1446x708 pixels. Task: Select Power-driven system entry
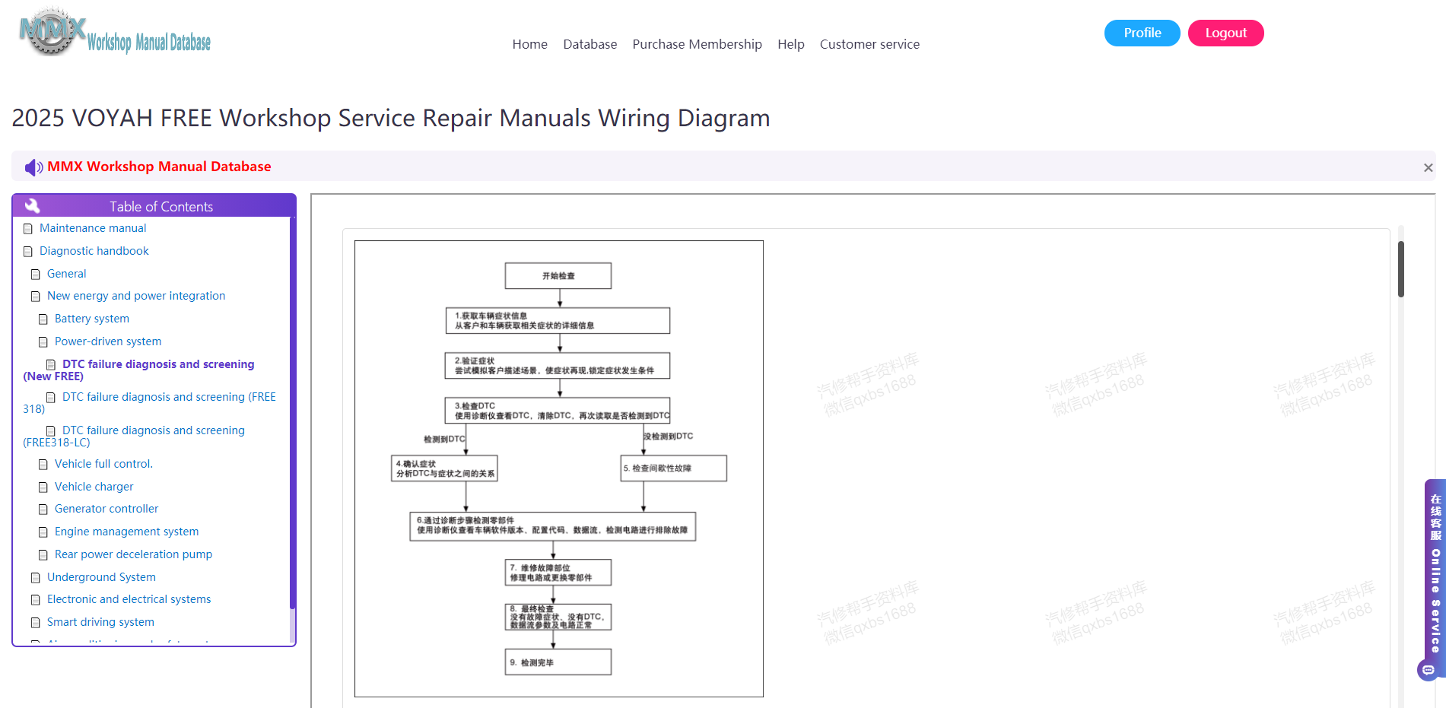click(x=108, y=341)
